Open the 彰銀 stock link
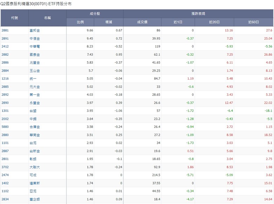274x204 pixels. tap(33, 159)
